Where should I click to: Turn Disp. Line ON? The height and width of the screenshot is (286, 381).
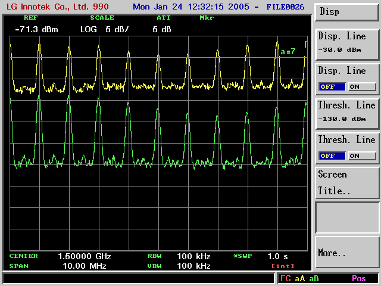tap(362, 86)
